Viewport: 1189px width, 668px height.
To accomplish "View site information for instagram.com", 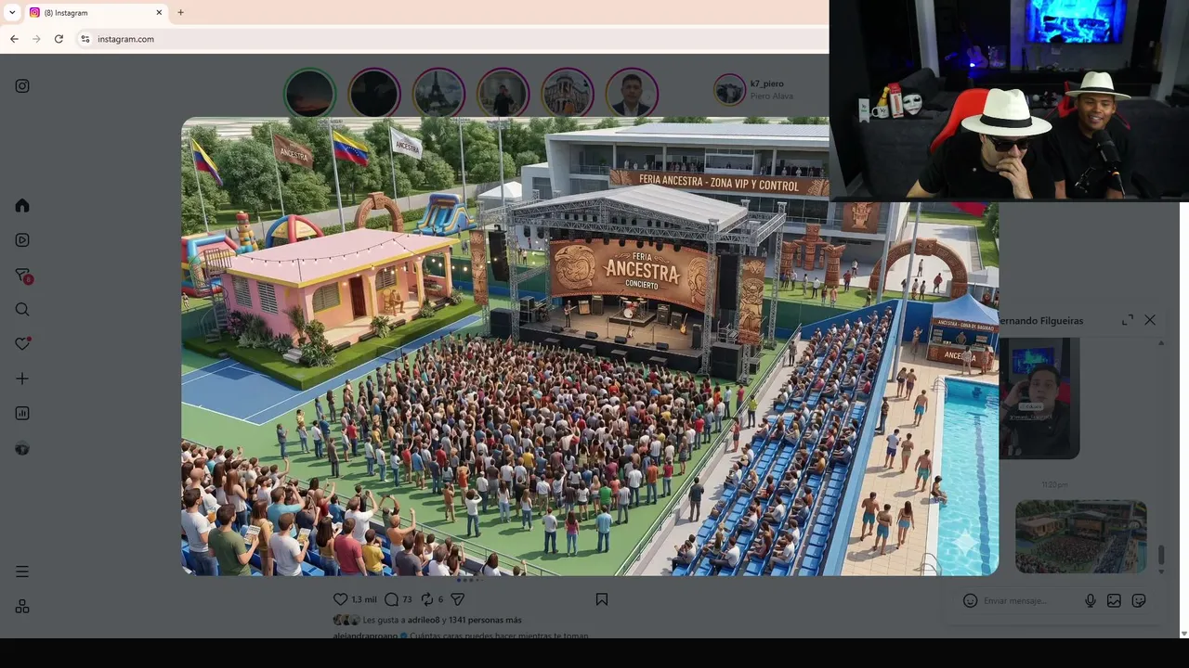I will coord(85,39).
